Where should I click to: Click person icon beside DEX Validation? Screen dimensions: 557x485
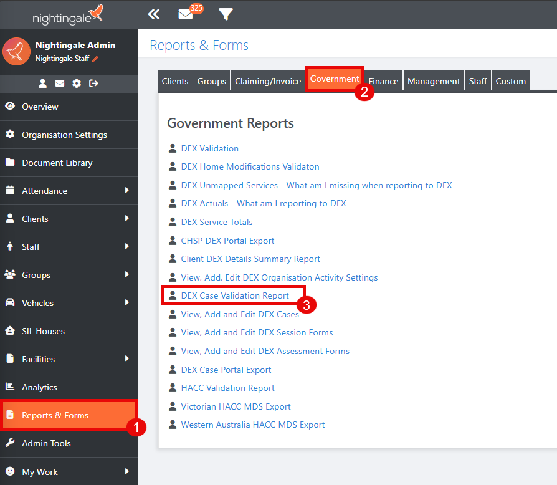[x=173, y=148]
